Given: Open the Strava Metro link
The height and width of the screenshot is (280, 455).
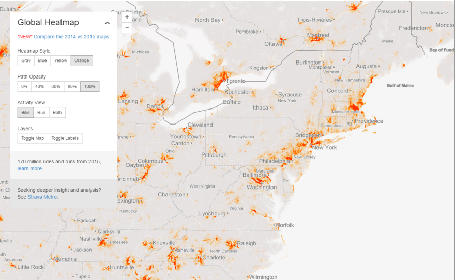Looking at the screenshot, I should [42, 197].
